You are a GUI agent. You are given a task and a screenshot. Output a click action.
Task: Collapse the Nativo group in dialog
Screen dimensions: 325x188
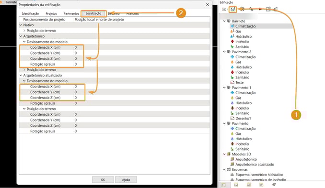click(21, 25)
